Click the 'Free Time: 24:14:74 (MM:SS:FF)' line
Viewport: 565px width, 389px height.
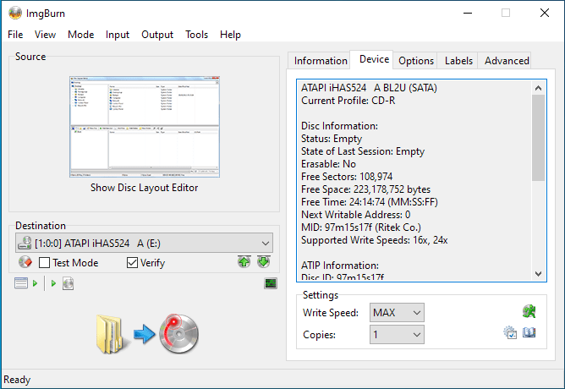click(370, 202)
